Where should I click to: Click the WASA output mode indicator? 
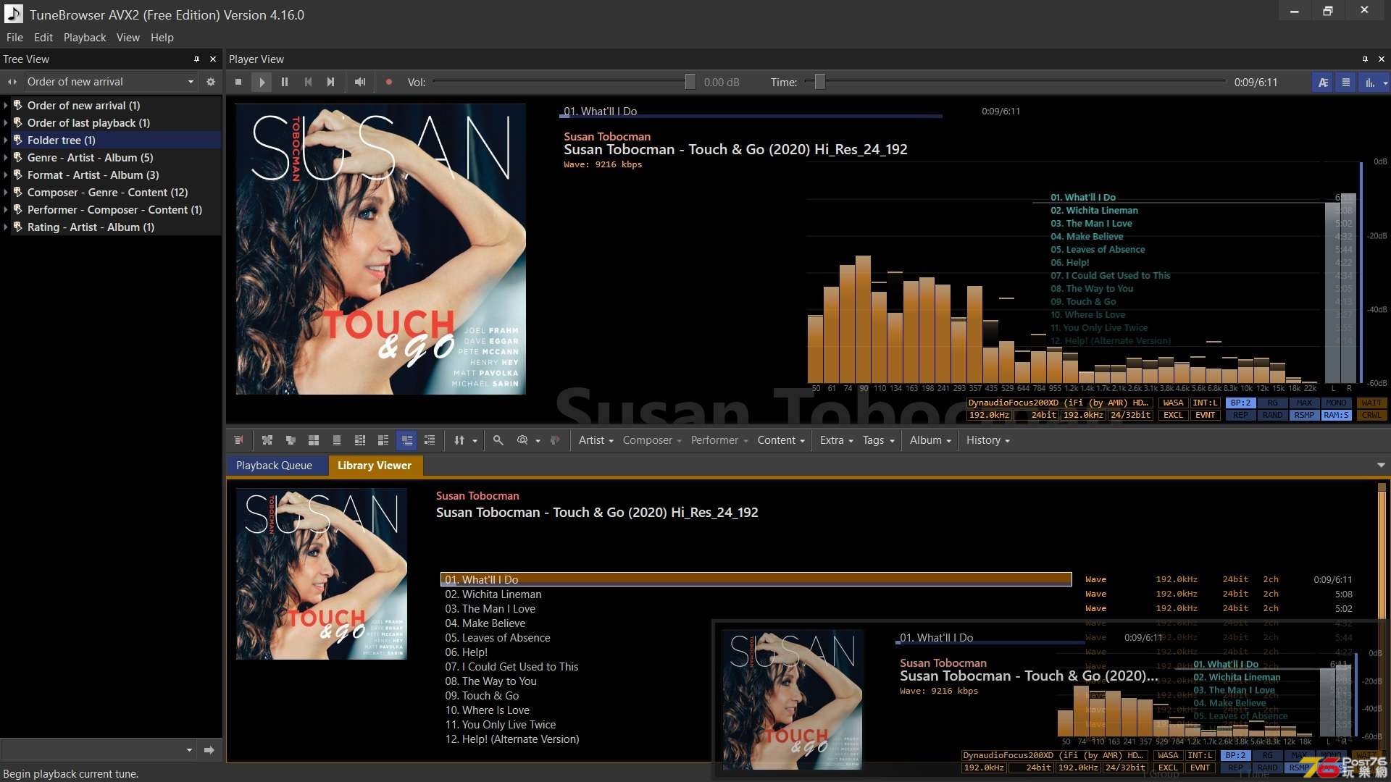[1173, 403]
